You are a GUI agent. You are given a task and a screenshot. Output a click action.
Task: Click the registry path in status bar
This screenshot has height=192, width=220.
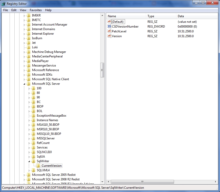point(73,188)
